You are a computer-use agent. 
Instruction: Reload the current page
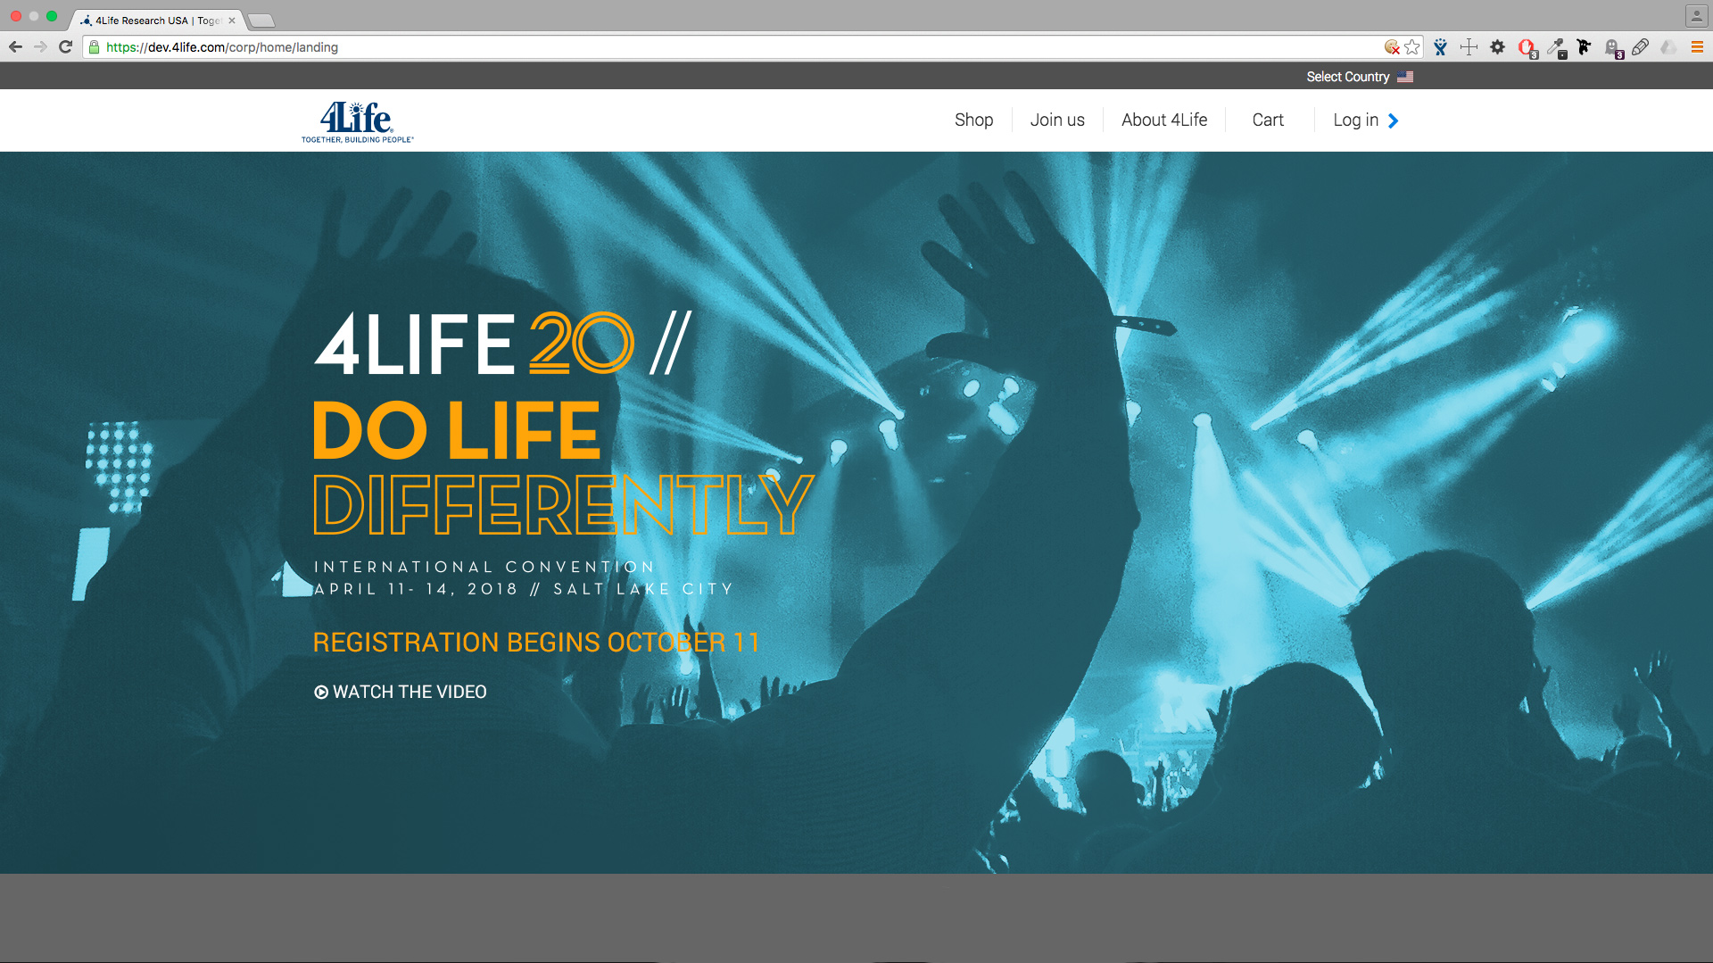pos(65,47)
